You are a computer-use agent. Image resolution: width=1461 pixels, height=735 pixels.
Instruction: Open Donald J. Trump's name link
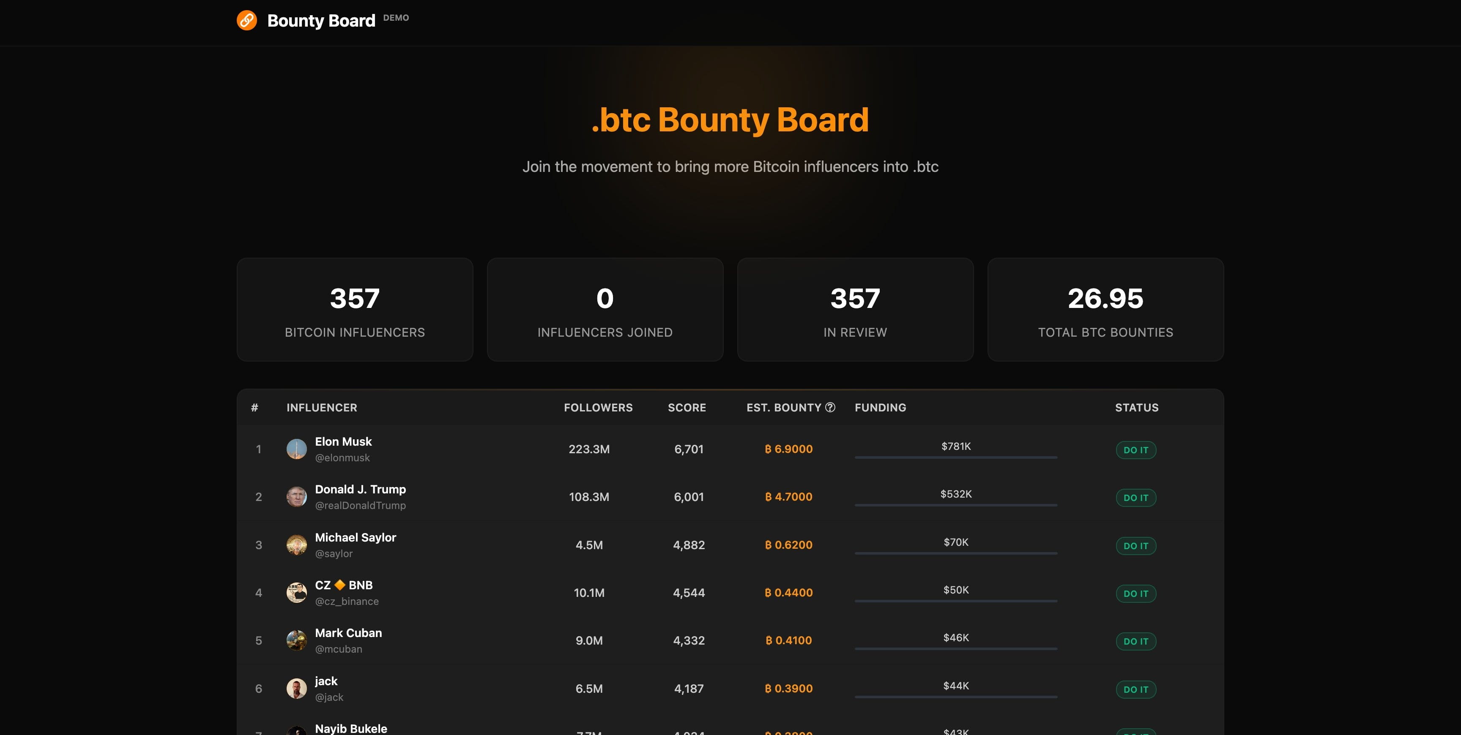[360, 489]
